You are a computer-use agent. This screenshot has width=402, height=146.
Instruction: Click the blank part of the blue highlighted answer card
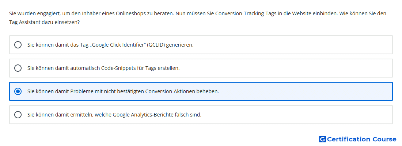[305, 91]
